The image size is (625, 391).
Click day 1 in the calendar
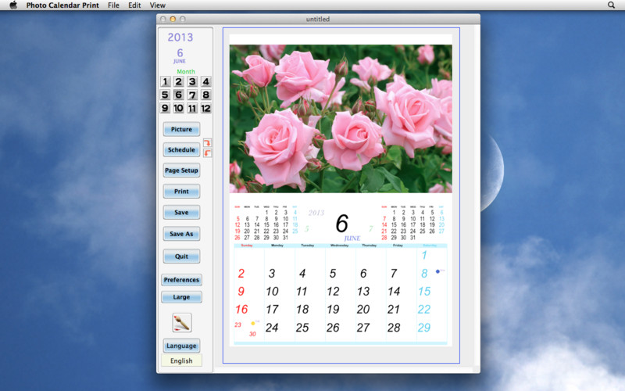point(424,256)
